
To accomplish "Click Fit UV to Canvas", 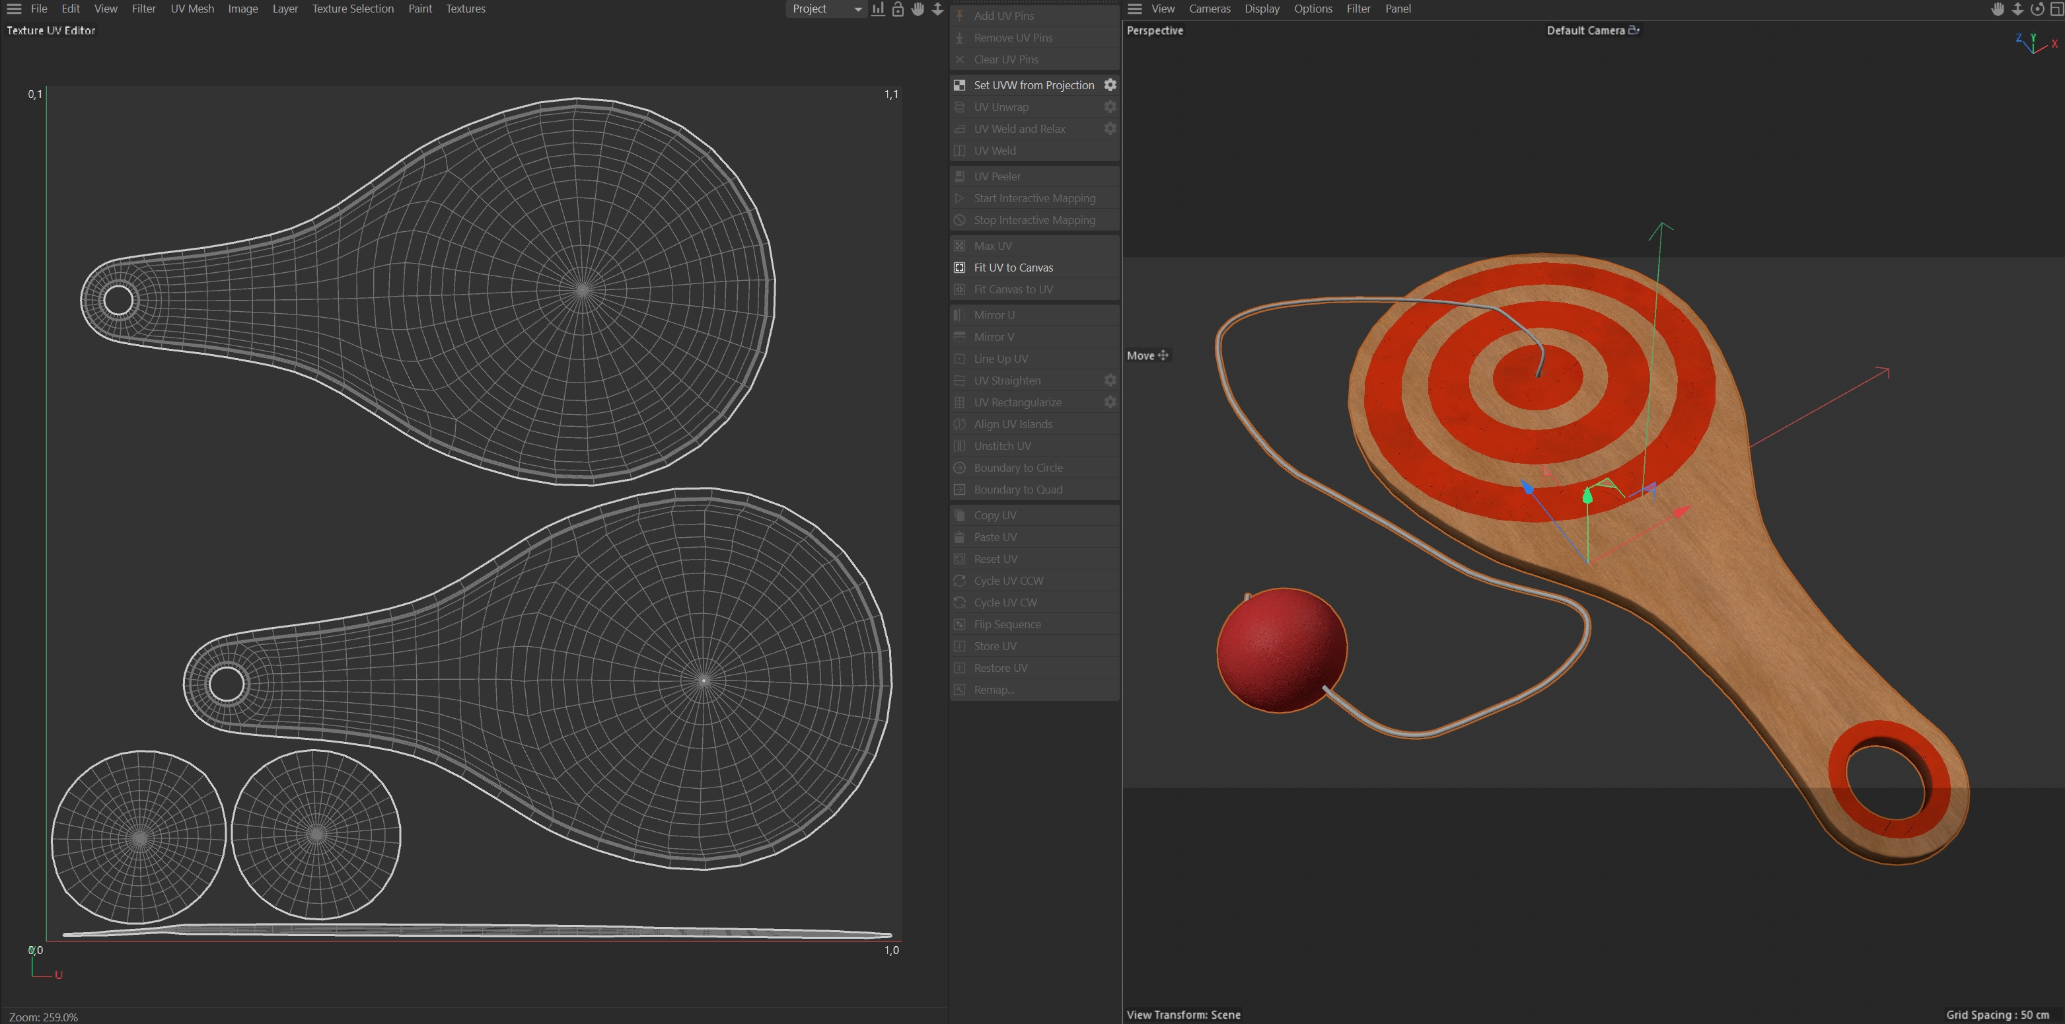I will (1013, 268).
